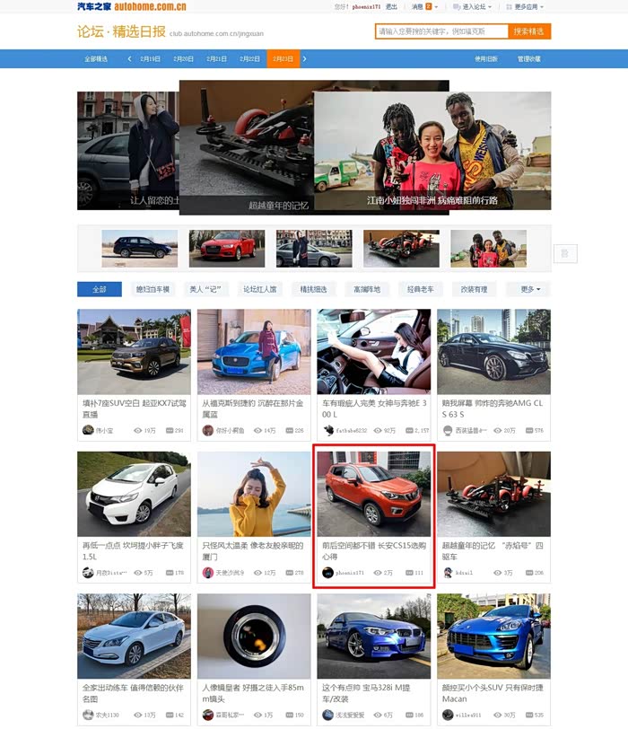628x729 pixels.
Task: Click the 使用旧版 link
Action: click(486, 59)
